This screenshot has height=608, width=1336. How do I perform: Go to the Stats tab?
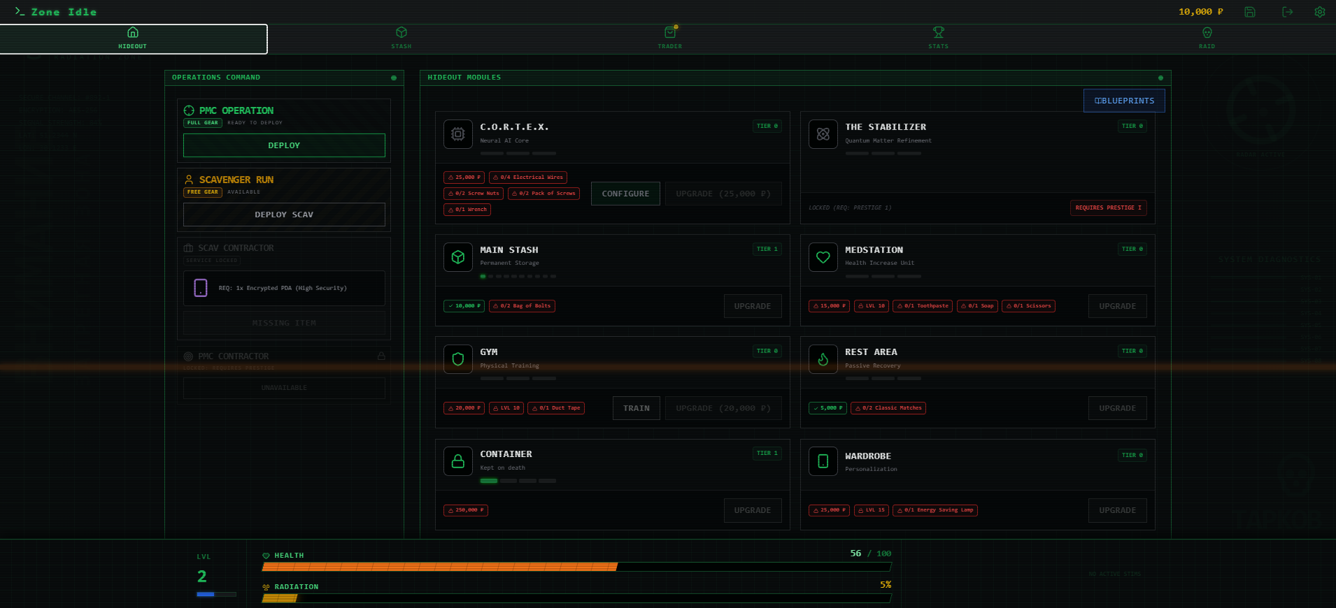coord(939,39)
